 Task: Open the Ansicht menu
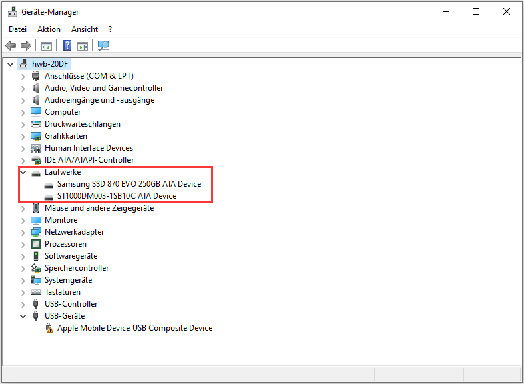(x=85, y=29)
